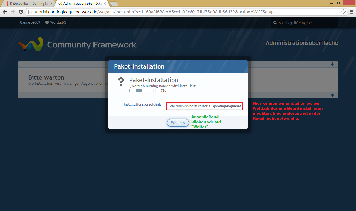Viewport: 356px width, 211px height.
Task: Bookmark this page with the star icon
Action: 343,12
